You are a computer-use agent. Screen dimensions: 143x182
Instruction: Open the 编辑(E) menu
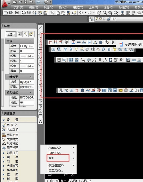tap(33, 7)
